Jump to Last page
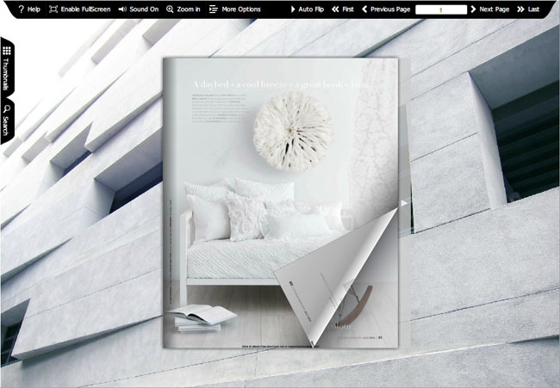The image size is (560, 388). tap(528, 9)
